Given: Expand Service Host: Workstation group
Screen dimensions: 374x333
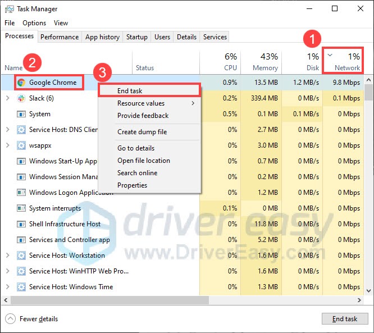Looking at the screenshot, I should click(x=8, y=256).
